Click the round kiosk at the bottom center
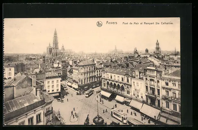Screen dimensions: 198x130 [x=98, y=120]
